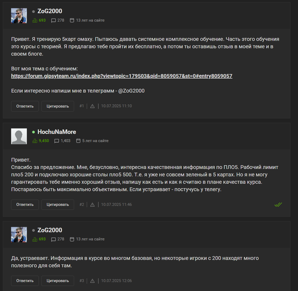
Task: Click calendar icon next to '5 лет на сайте'
Action: click(x=78, y=141)
